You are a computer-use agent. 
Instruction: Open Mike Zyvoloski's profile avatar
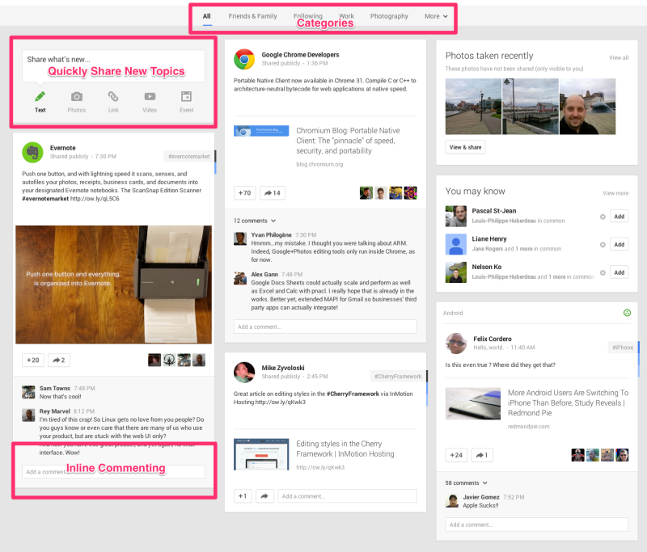(x=244, y=373)
